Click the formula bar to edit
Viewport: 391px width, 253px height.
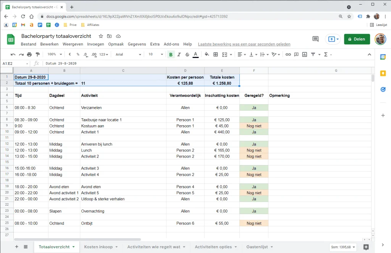tap(115, 63)
